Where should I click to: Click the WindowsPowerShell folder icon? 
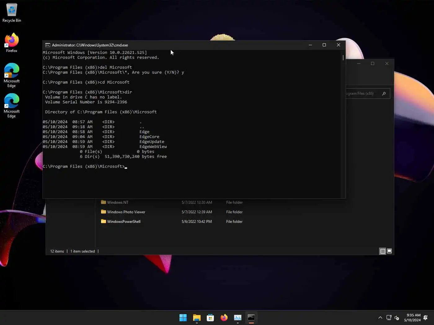tap(104, 222)
